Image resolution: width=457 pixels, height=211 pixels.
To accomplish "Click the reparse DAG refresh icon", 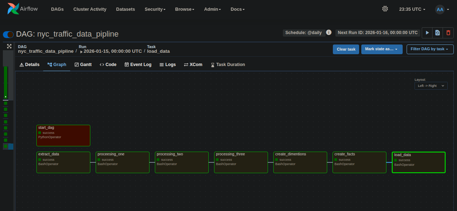I will pyautogui.click(x=438, y=33).
